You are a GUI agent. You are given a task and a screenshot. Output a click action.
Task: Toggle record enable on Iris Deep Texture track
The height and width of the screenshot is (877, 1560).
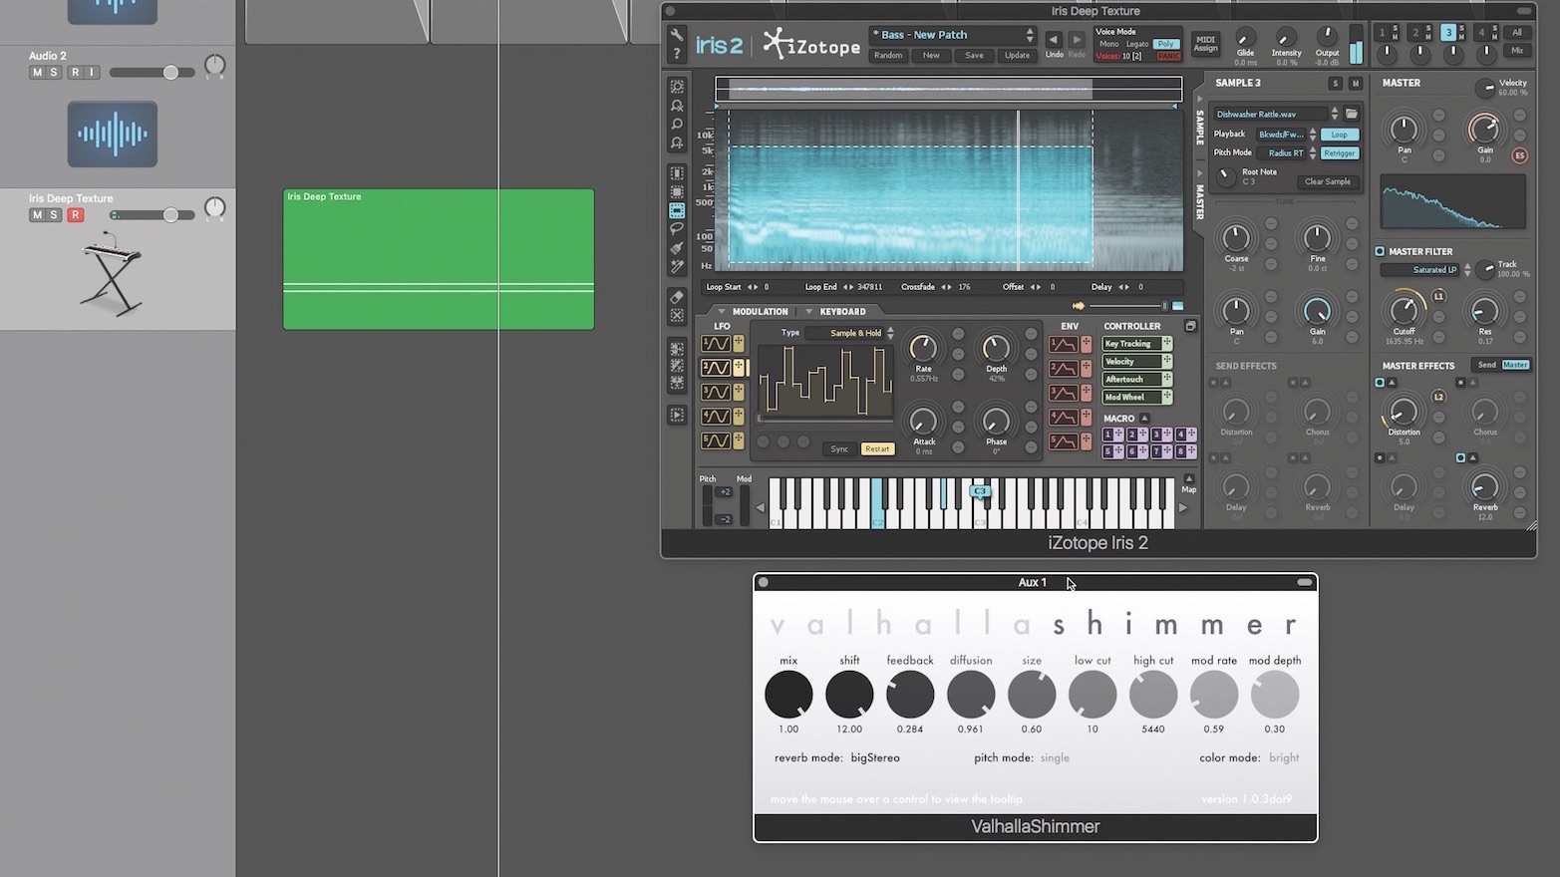click(x=75, y=215)
